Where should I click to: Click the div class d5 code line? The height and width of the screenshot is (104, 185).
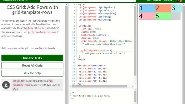[93, 81]
